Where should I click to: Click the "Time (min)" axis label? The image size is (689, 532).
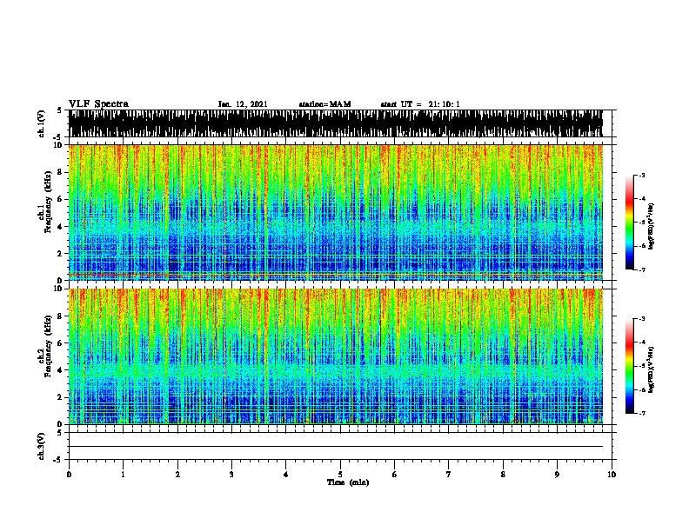[348, 482]
